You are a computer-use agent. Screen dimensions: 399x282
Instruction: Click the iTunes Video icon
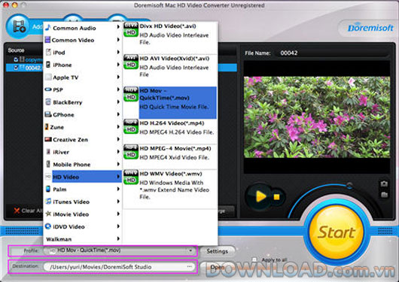(x=48, y=202)
